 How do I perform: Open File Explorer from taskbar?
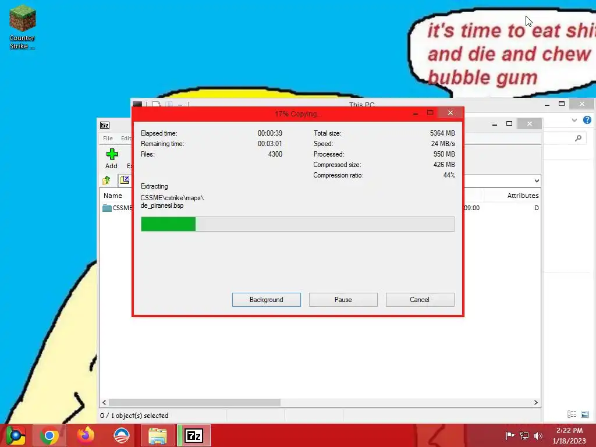158,435
